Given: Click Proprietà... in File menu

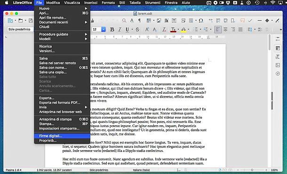Looking at the screenshot, I should pos(62,140).
